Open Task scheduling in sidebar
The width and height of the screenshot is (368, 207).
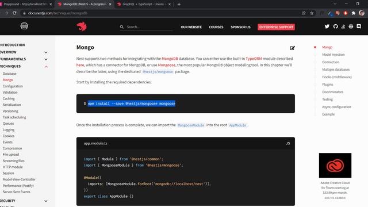click(14, 117)
